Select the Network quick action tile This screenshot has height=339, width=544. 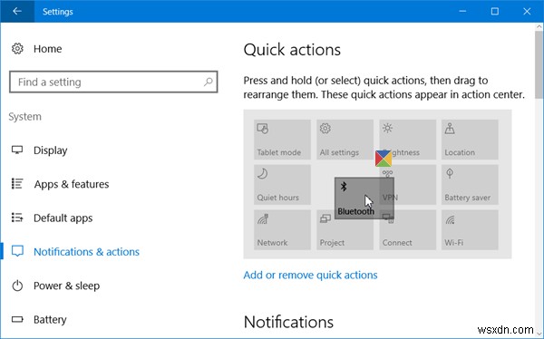coord(282,229)
